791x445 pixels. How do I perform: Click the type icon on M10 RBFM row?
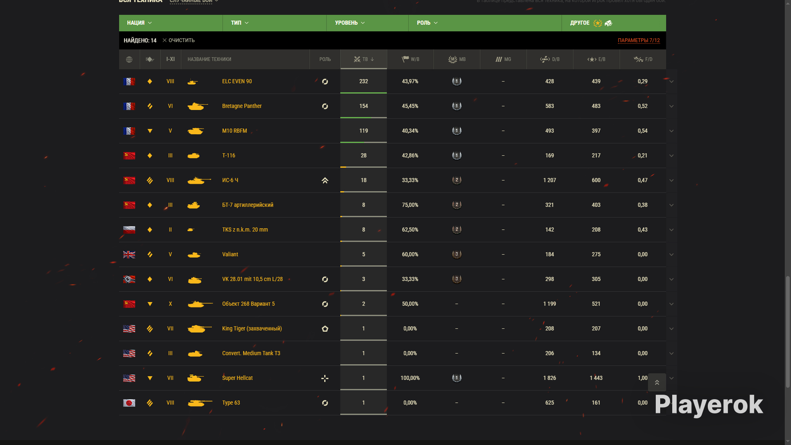(x=150, y=131)
